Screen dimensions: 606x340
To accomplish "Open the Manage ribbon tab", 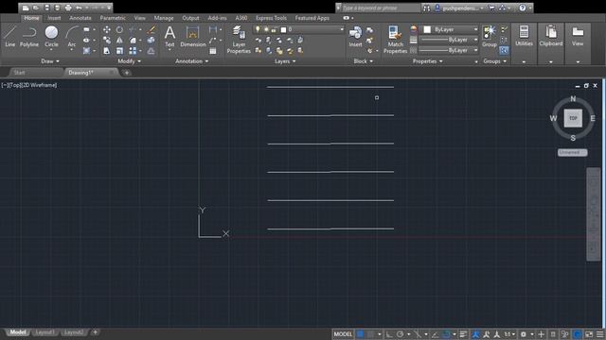I will click(164, 18).
